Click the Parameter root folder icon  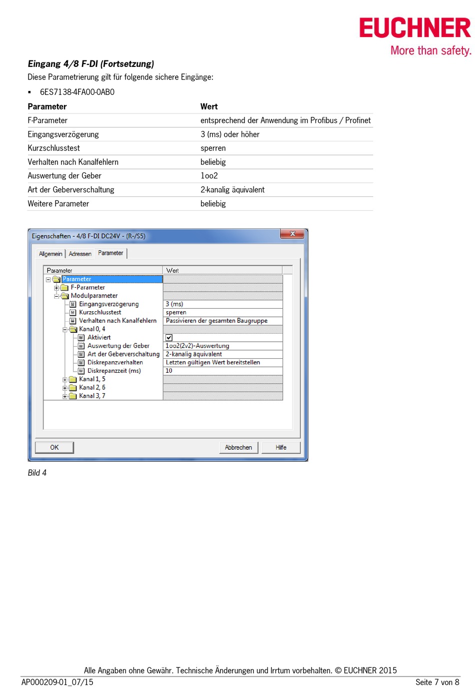[56, 279]
